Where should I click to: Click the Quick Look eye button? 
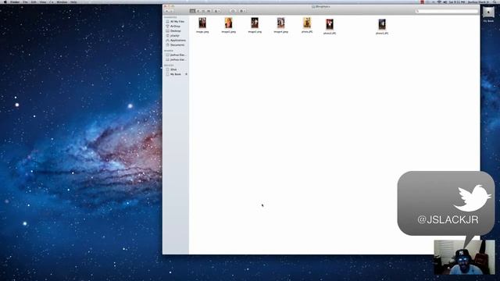(233, 11)
